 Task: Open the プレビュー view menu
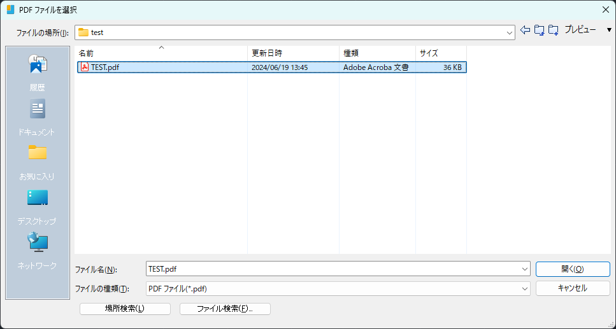[x=580, y=29]
